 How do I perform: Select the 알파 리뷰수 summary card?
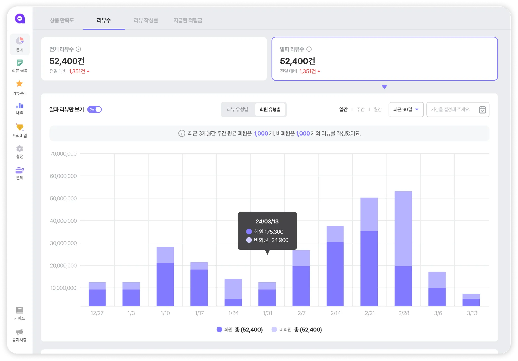click(x=384, y=59)
